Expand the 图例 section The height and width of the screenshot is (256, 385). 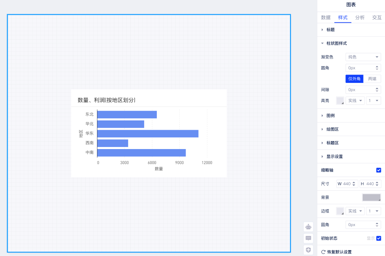330,115
